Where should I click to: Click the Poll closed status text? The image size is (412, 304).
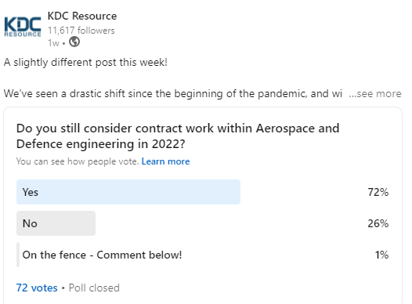pos(94,288)
